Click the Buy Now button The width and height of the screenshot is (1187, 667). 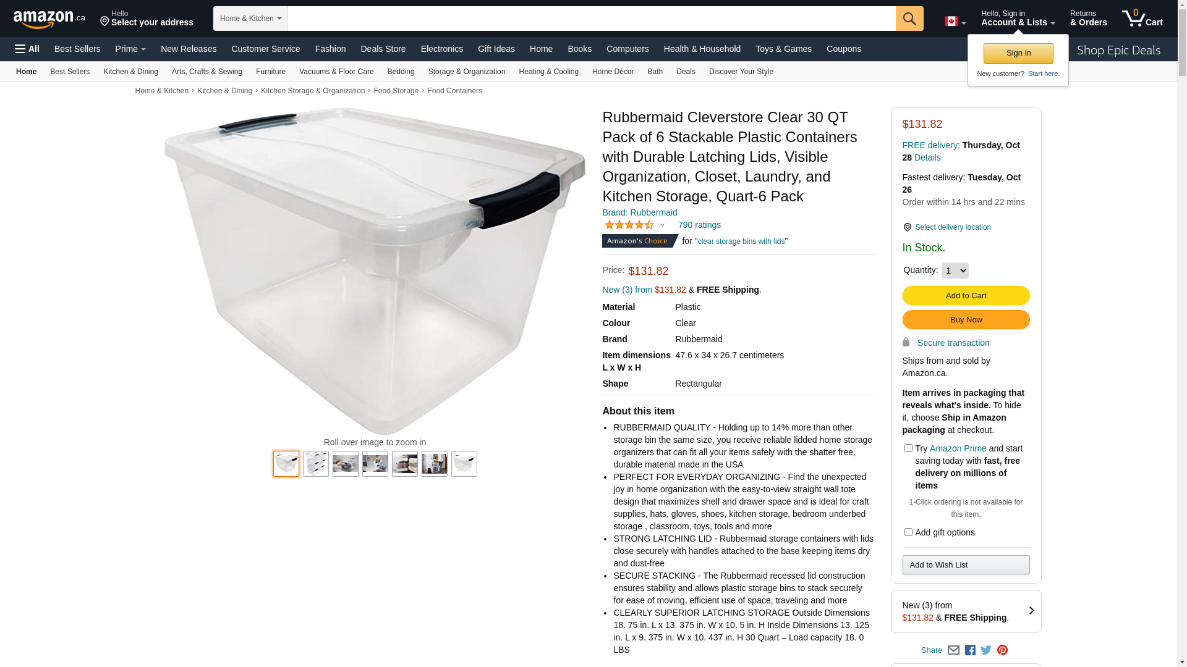(966, 320)
